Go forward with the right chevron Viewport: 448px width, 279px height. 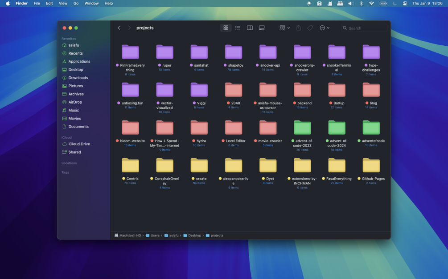click(x=129, y=28)
